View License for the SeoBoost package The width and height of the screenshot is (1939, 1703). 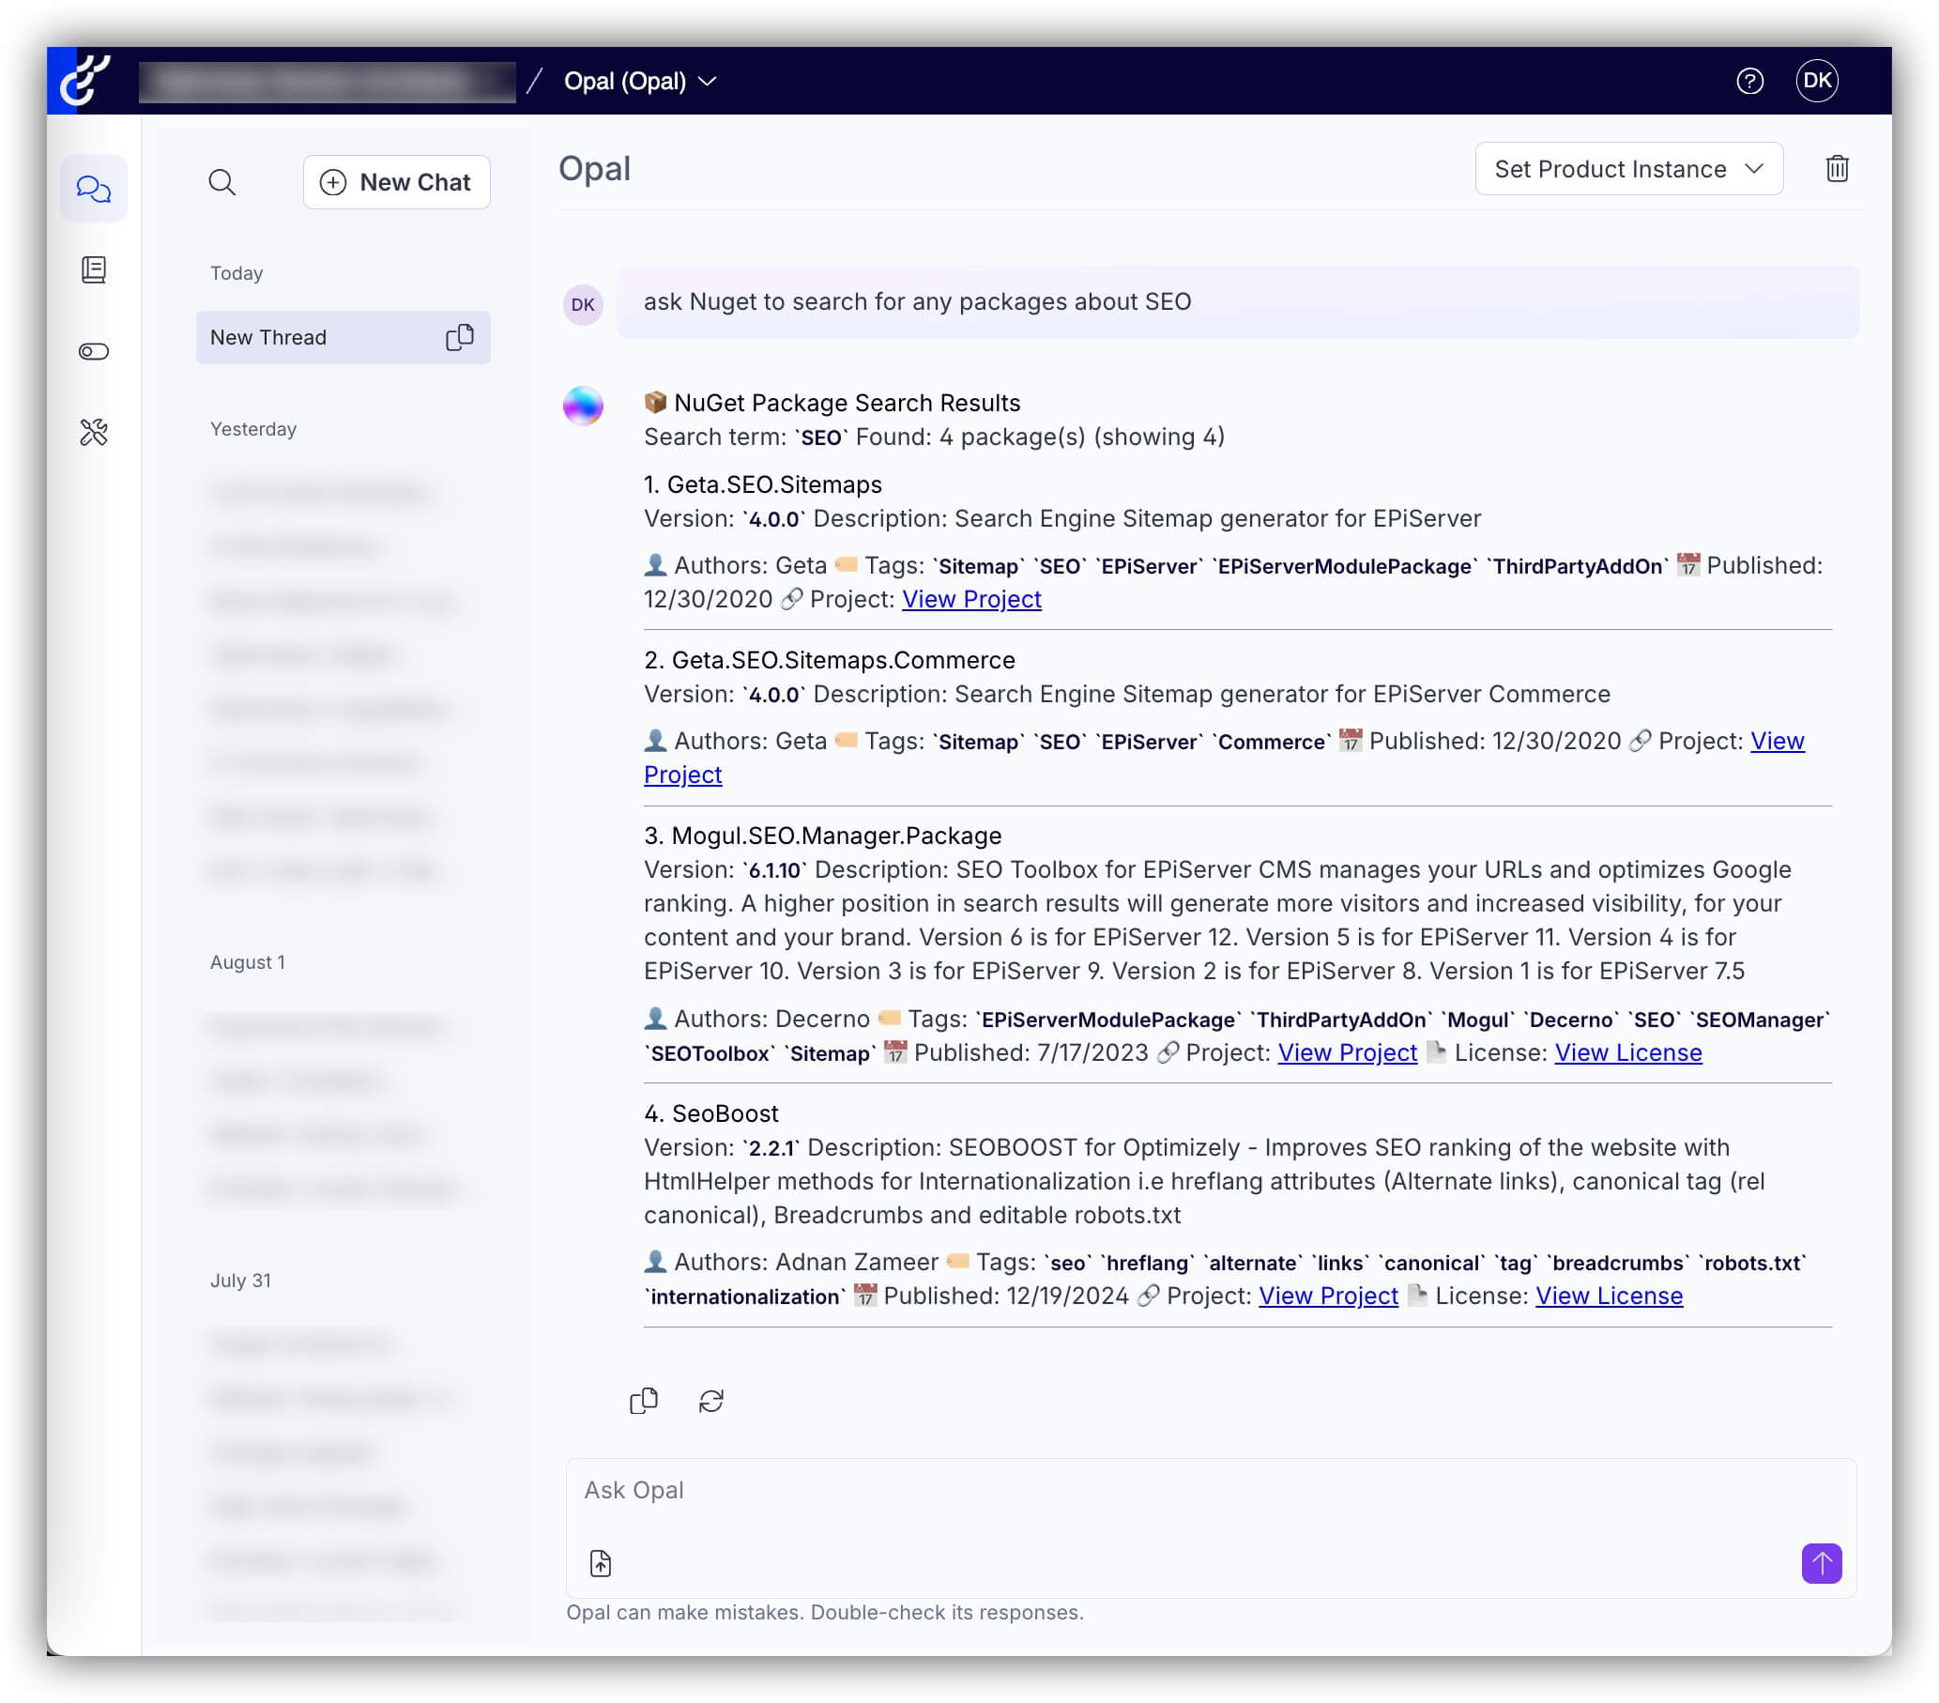(x=1608, y=1295)
